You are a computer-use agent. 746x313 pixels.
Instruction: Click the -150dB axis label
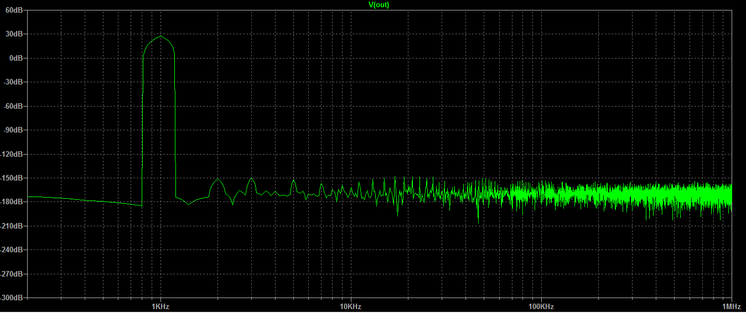pyautogui.click(x=13, y=178)
